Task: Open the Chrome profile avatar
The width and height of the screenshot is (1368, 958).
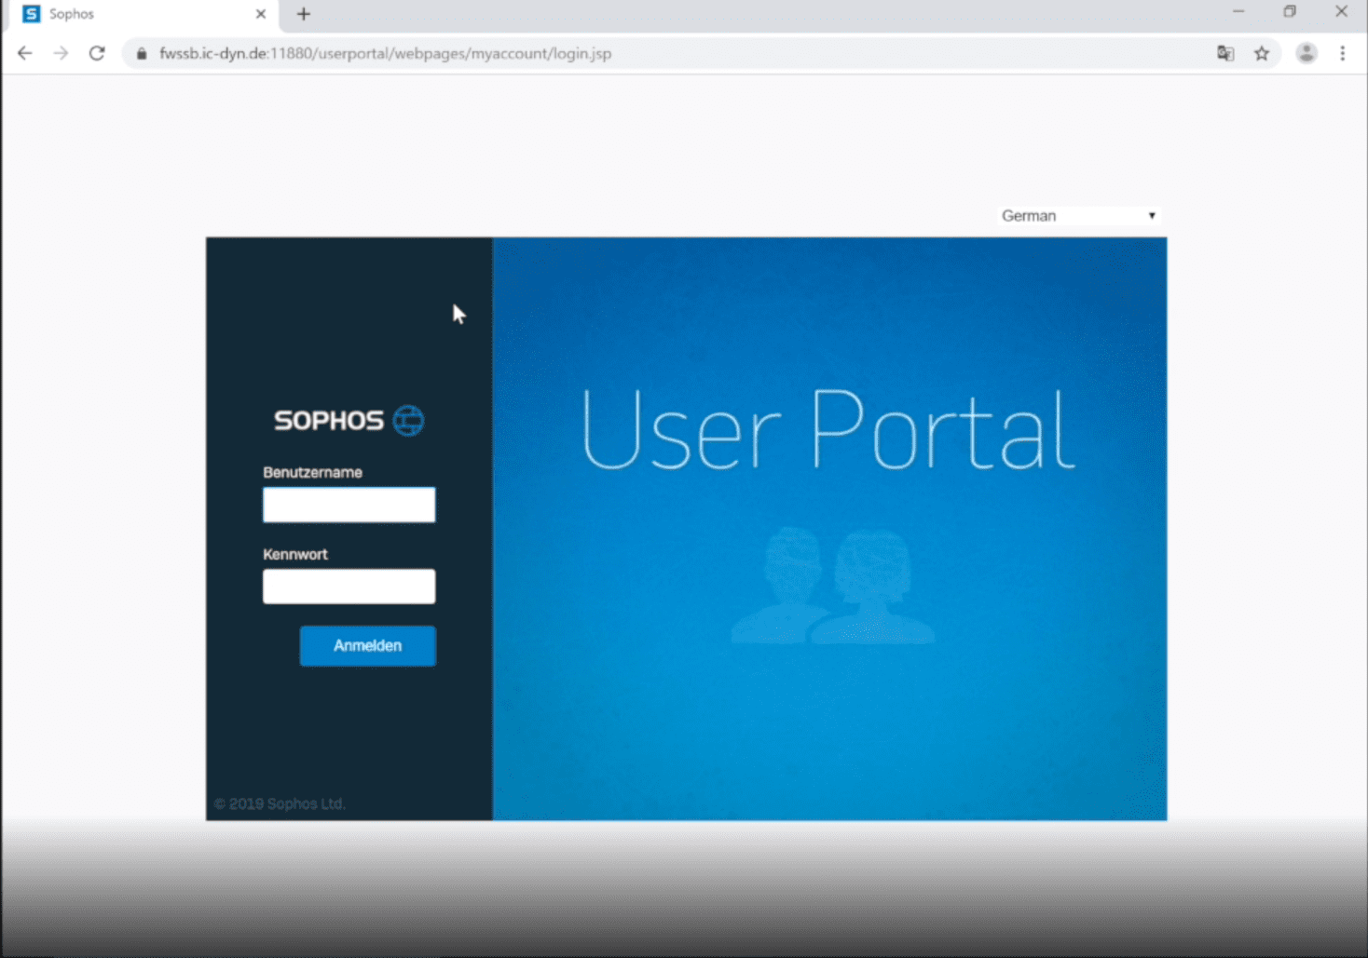Action: (1306, 53)
